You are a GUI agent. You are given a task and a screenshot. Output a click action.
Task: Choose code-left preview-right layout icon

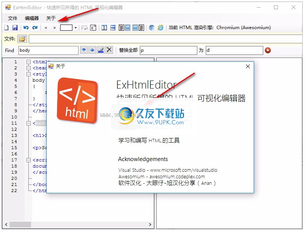[x=124, y=28]
